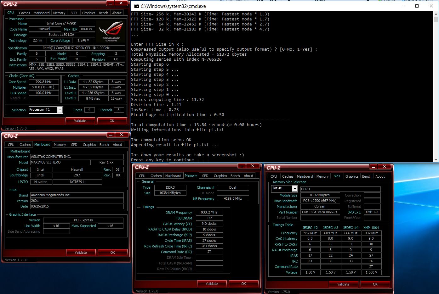Switch to Mainboard tab in Memory timings window
Viewport: 439px width, 294px height.
click(x=173, y=176)
